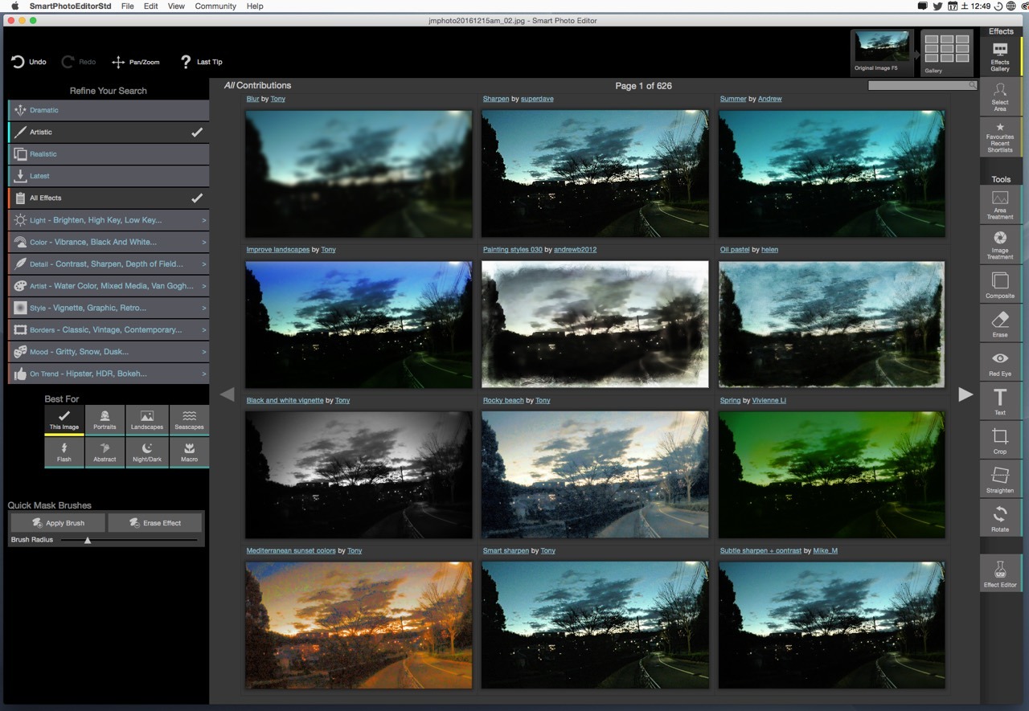Open the Edit menu
Viewport: 1029px width, 711px height.
(x=151, y=6)
